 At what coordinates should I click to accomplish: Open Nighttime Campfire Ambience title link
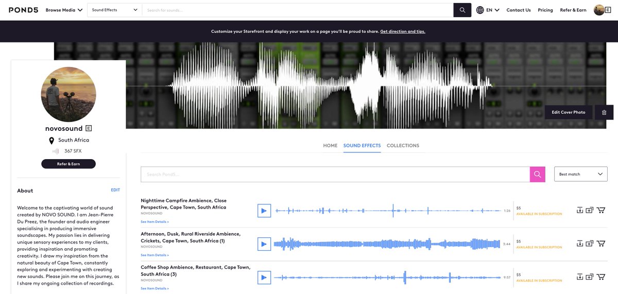(184, 204)
